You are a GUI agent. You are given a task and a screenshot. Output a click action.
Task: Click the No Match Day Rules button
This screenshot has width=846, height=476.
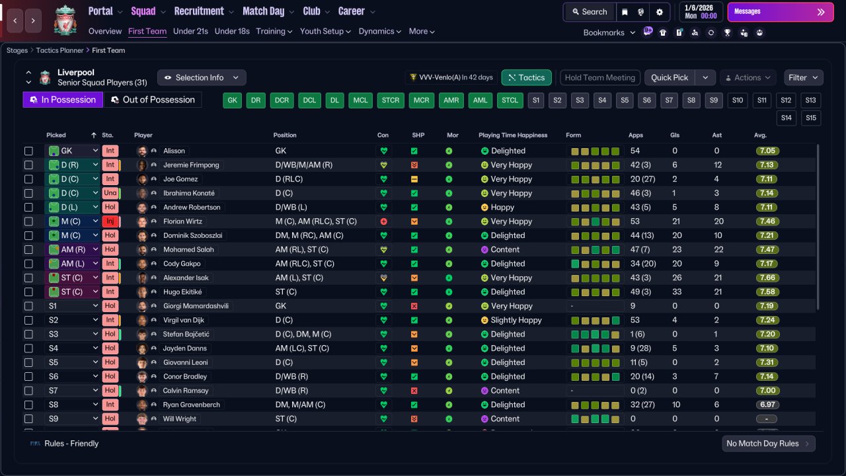(x=769, y=444)
